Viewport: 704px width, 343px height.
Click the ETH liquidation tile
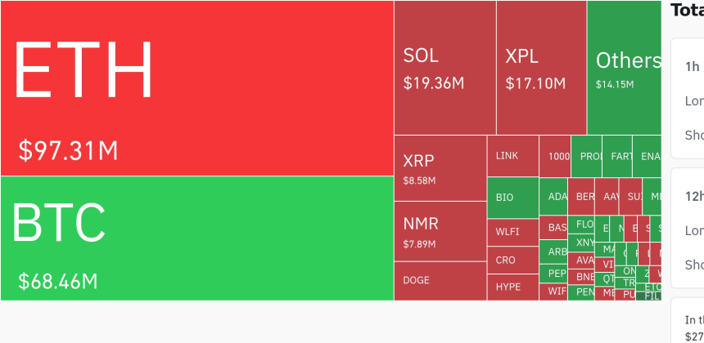(196, 88)
